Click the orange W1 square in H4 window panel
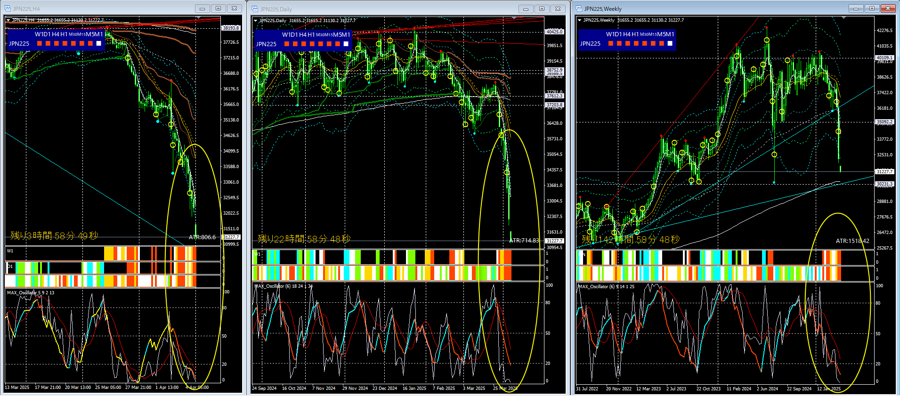Image resolution: width=900 pixels, height=396 pixels. tap(40, 43)
